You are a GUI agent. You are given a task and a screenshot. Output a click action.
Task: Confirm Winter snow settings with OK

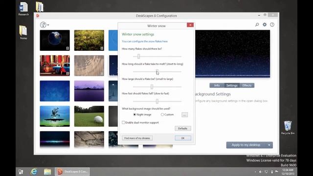(183, 138)
